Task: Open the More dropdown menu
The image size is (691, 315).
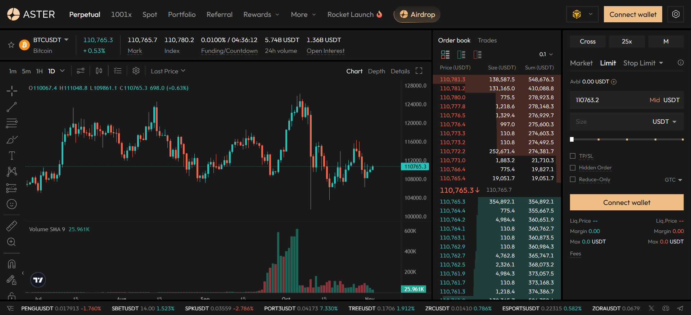Action: (303, 14)
